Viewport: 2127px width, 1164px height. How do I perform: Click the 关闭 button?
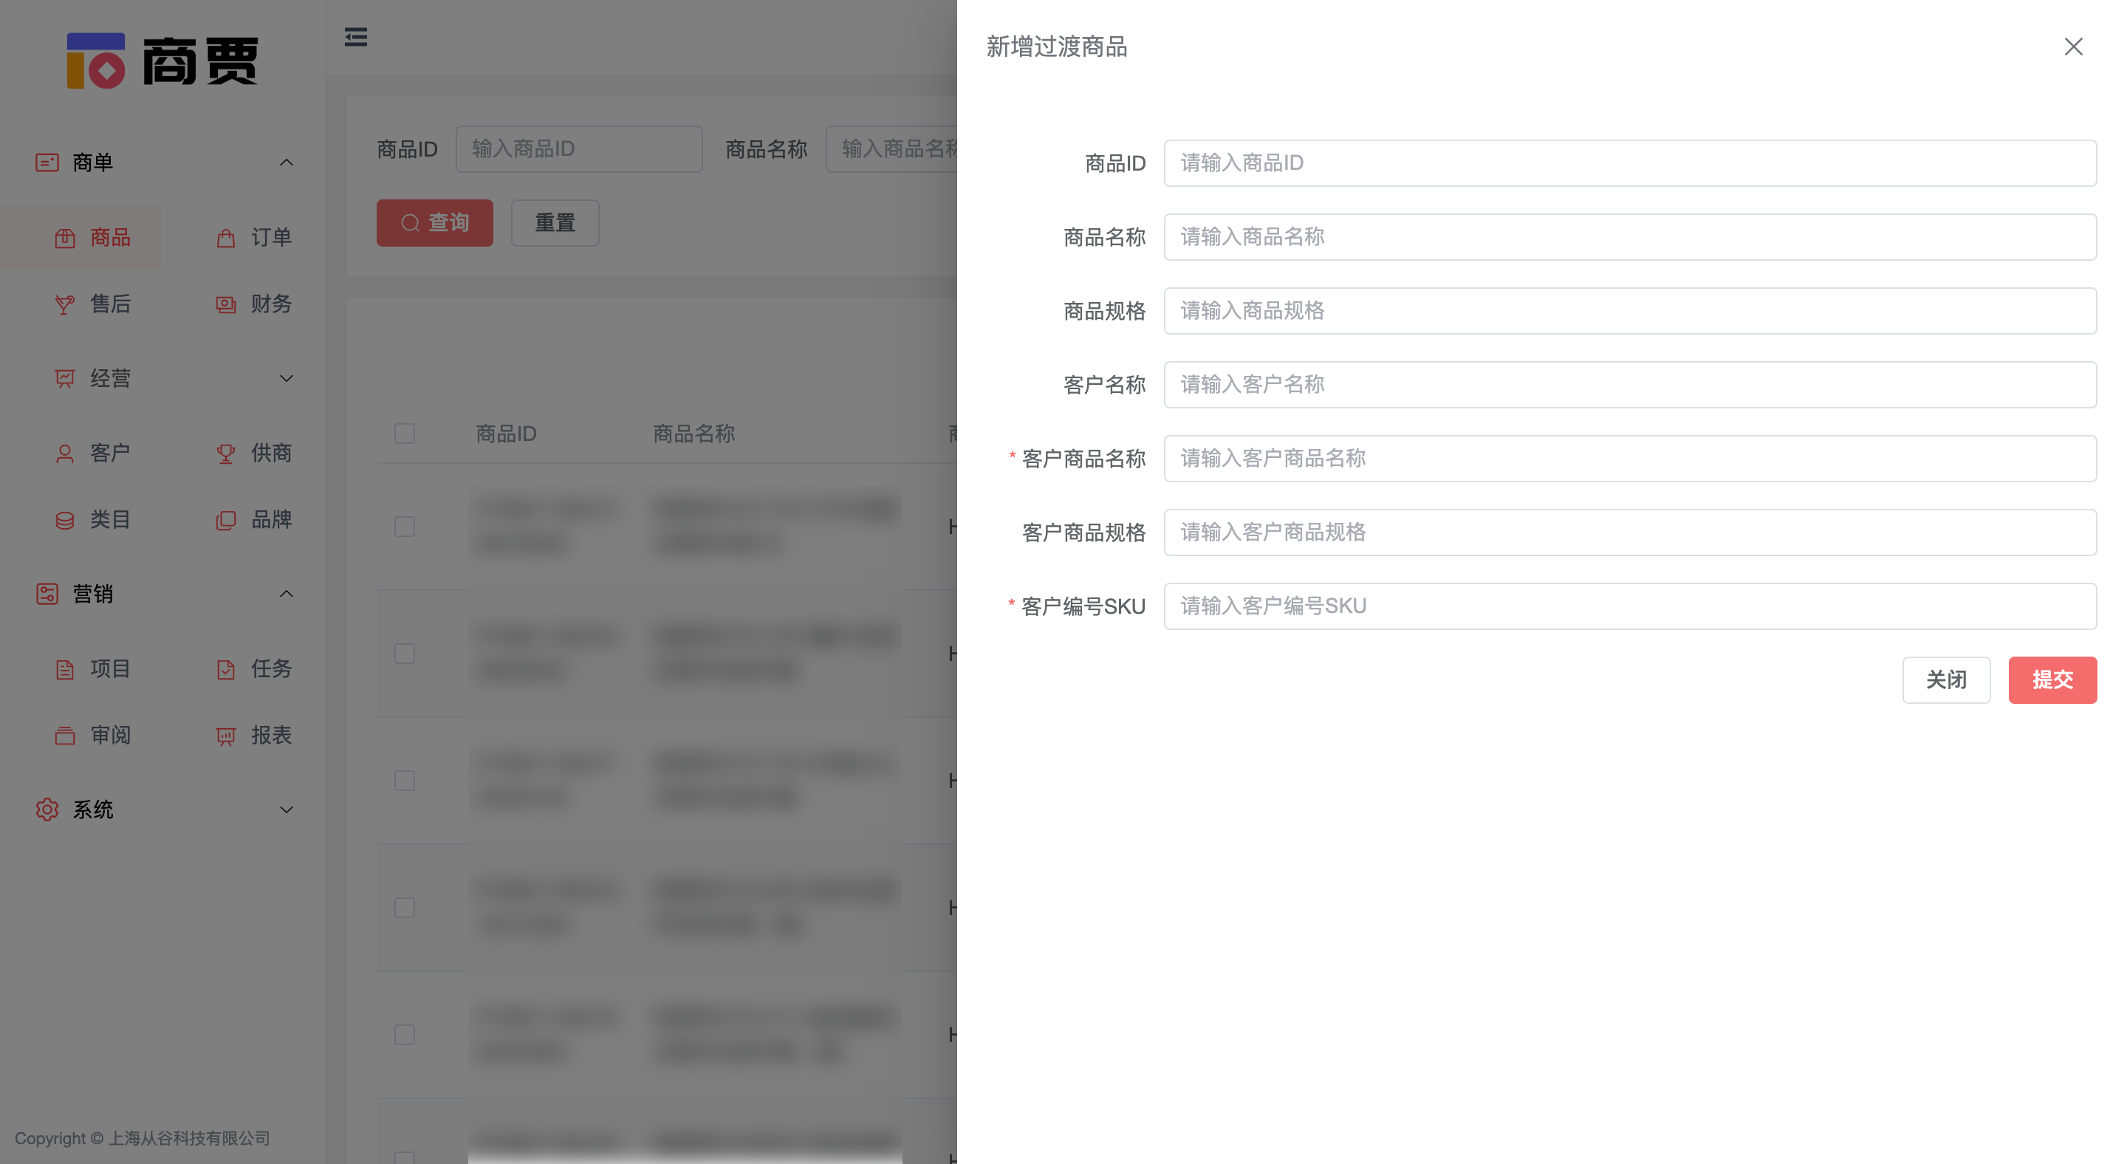click(x=1945, y=680)
